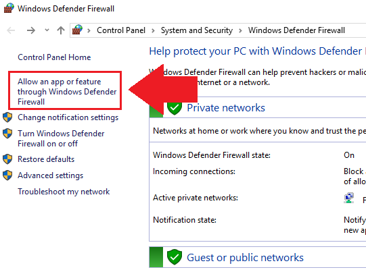
Task: Open Turn Windows Defender Firewall on or off
Action: click(x=61, y=138)
